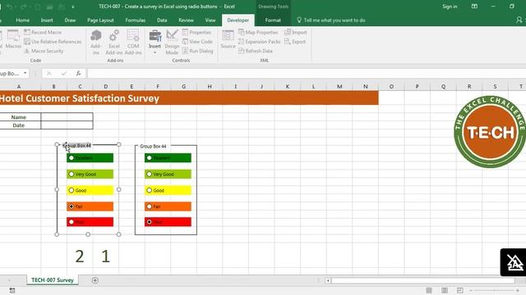Click the formula bar cancel X icon

(x=49, y=73)
